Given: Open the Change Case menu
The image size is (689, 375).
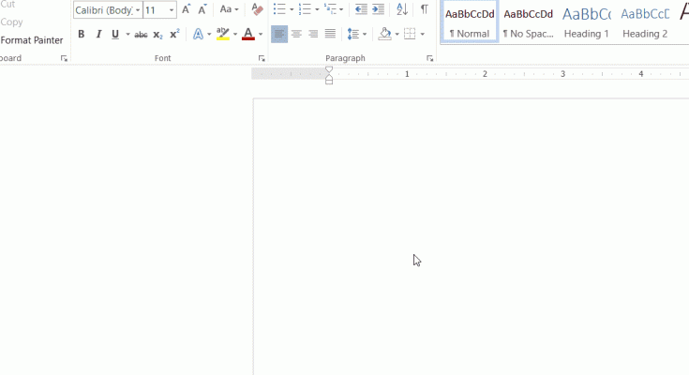Looking at the screenshot, I should click(x=229, y=9).
